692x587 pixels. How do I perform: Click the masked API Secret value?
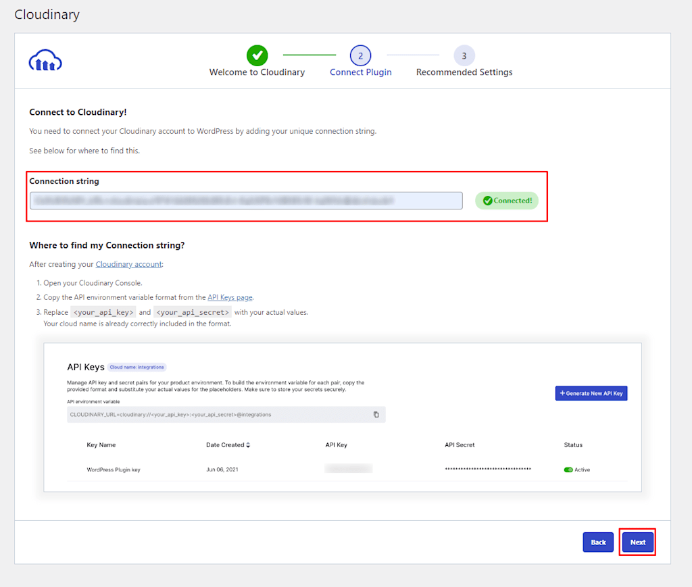pyautogui.click(x=488, y=469)
